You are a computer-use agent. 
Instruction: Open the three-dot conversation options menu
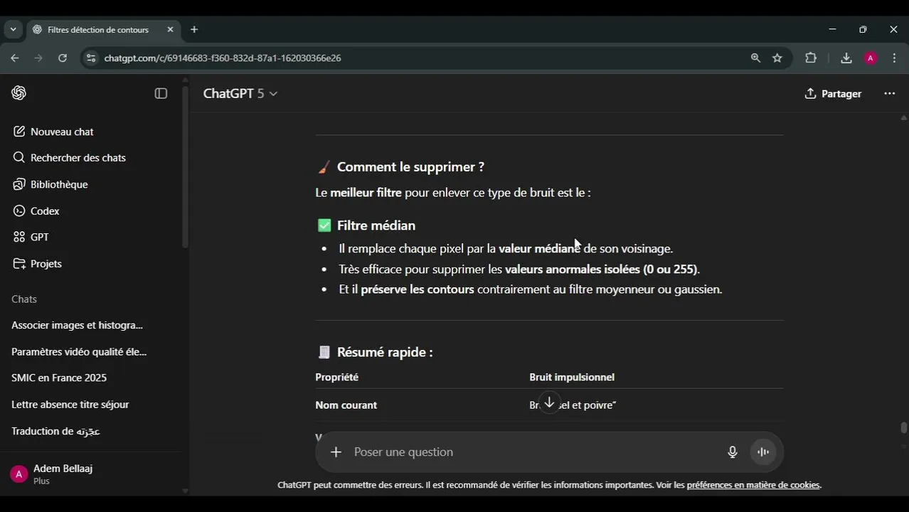(889, 94)
